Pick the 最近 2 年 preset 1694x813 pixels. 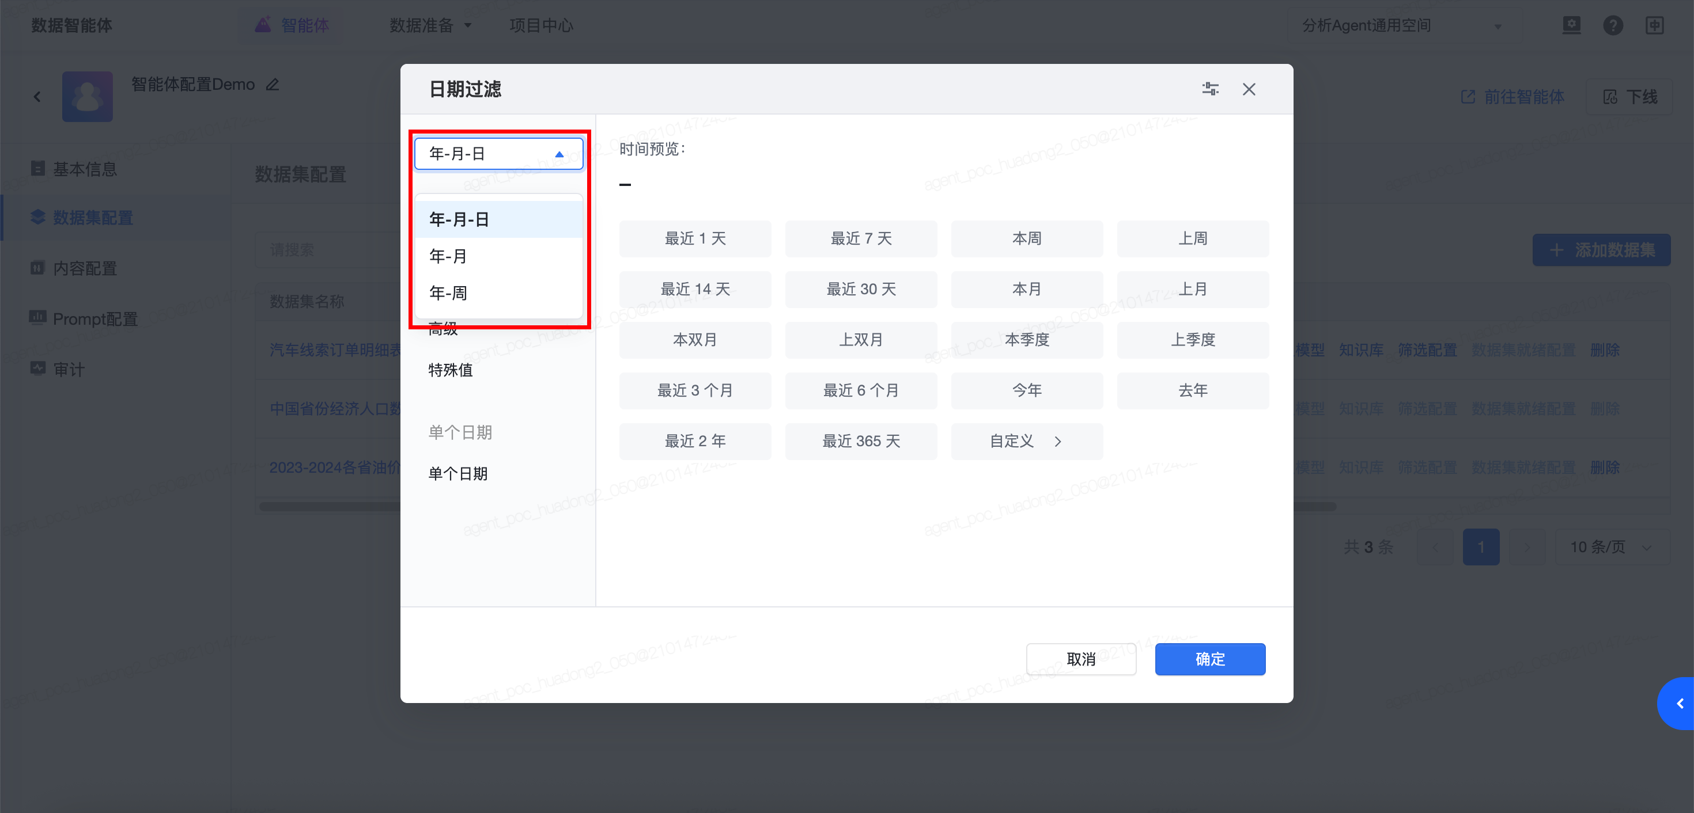pyautogui.click(x=695, y=441)
